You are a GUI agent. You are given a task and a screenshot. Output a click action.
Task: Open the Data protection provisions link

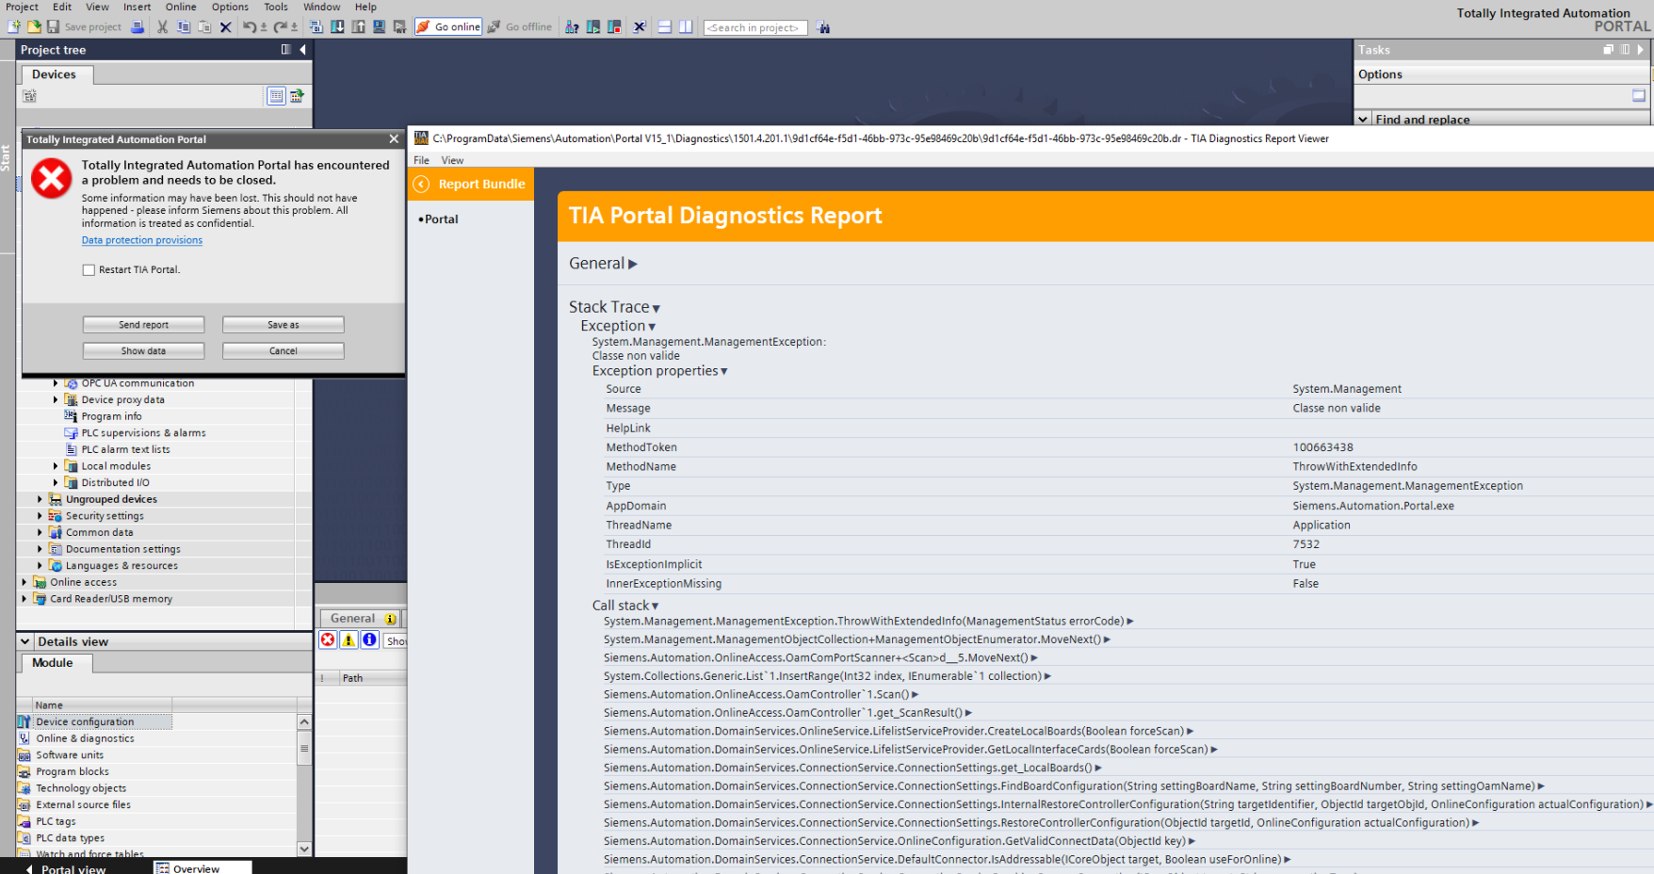click(x=142, y=240)
